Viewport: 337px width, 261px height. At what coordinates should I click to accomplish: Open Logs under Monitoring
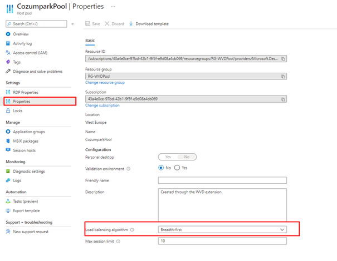(17, 180)
